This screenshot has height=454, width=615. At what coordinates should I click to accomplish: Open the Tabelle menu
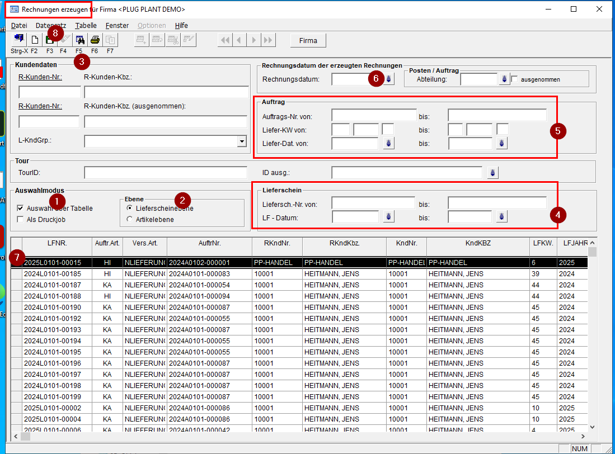point(86,25)
